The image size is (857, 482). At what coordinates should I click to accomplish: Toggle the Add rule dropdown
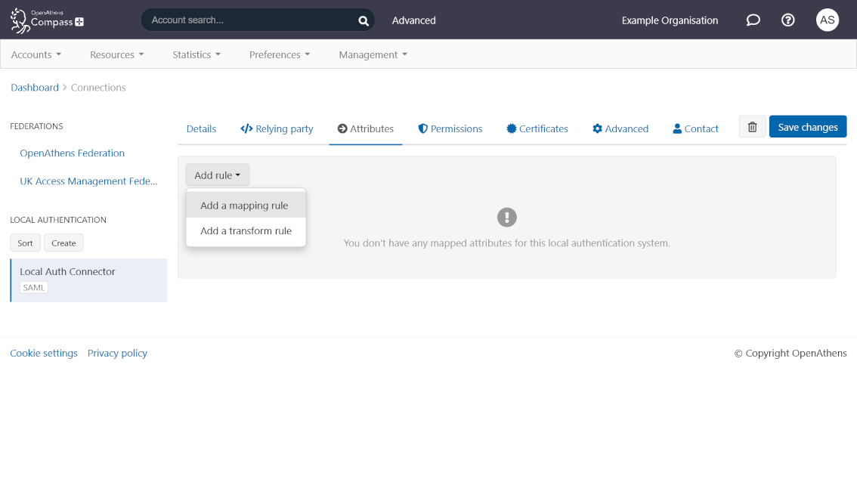pos(217,175)
